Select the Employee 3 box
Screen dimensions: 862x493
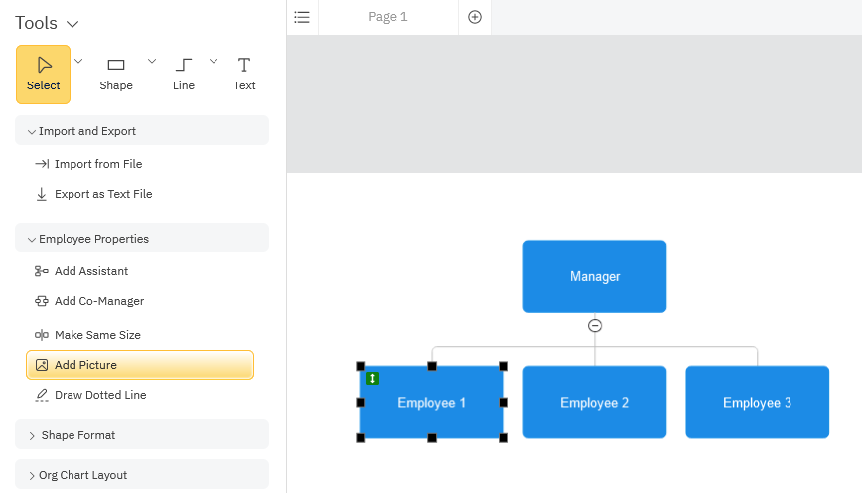(757, 403)
